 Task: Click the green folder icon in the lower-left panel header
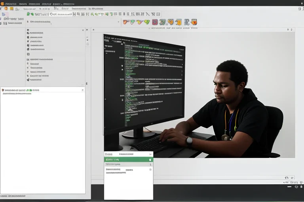pyautogui.click(x=30, y=90)
